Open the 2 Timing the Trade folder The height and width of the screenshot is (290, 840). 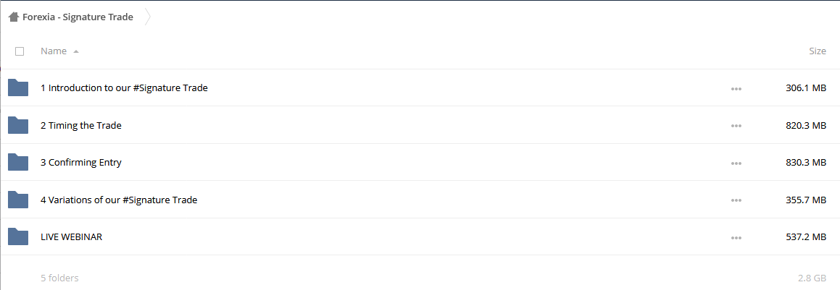click(x=81, y=126)
